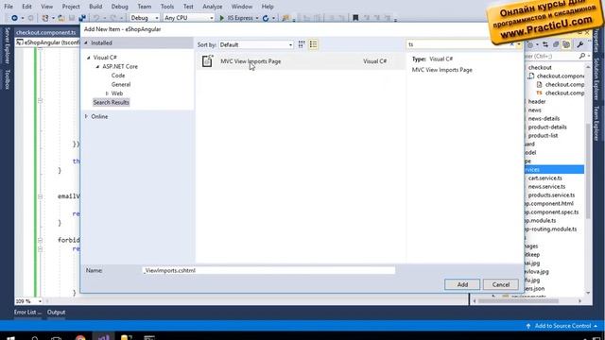This screenshot has width=605, height=340.
Task: Select General category in tree
Action: [x=121, y=84]
